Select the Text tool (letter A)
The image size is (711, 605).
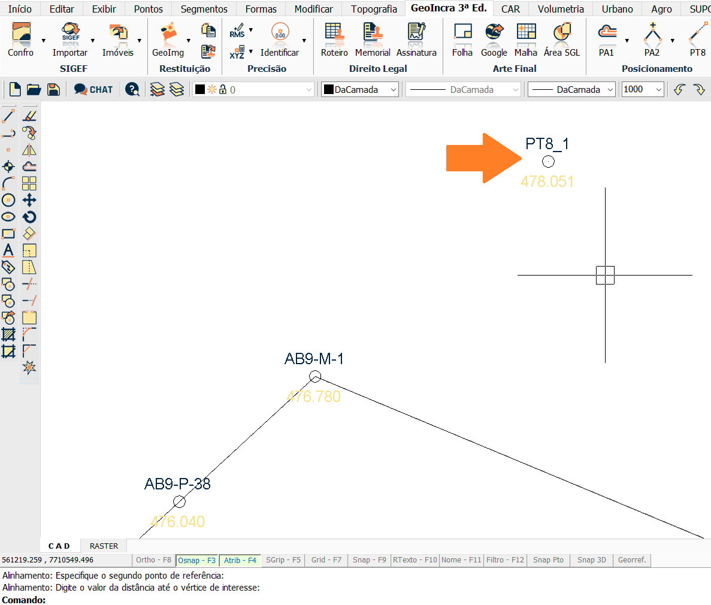pyautogui.click(x=8, y=250)
